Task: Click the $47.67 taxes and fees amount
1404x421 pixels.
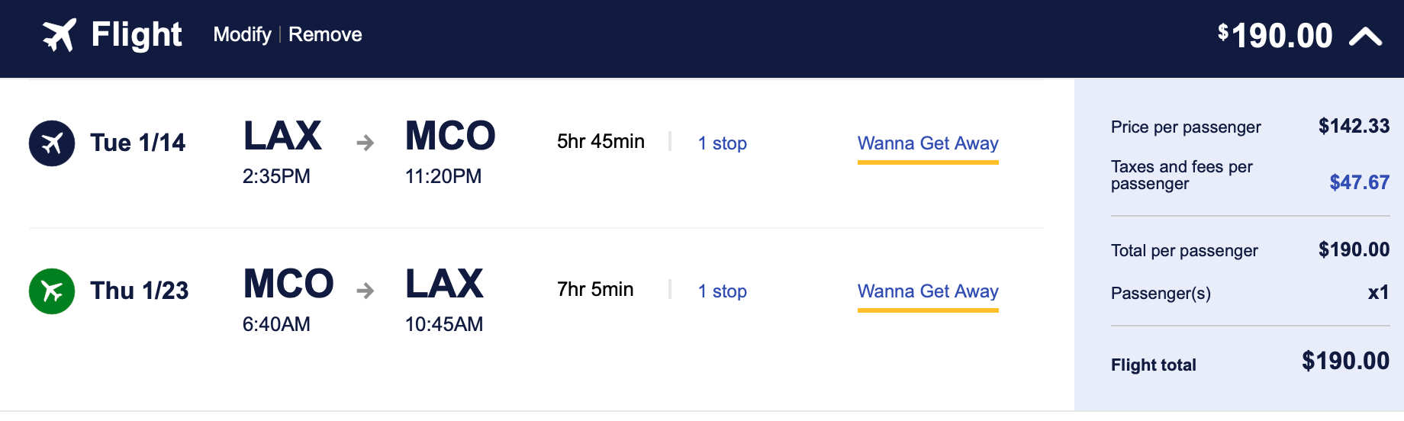Action: [1359, 182]
